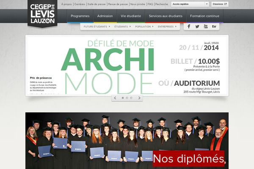Open the YouTube channel icon

206,26
